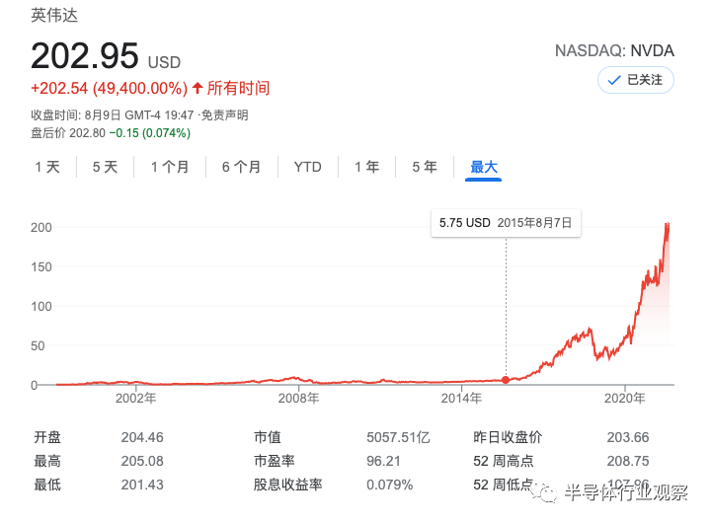711x524 pixels.
Task: Click the 2002年 axis label
Action: click(136, 399)
